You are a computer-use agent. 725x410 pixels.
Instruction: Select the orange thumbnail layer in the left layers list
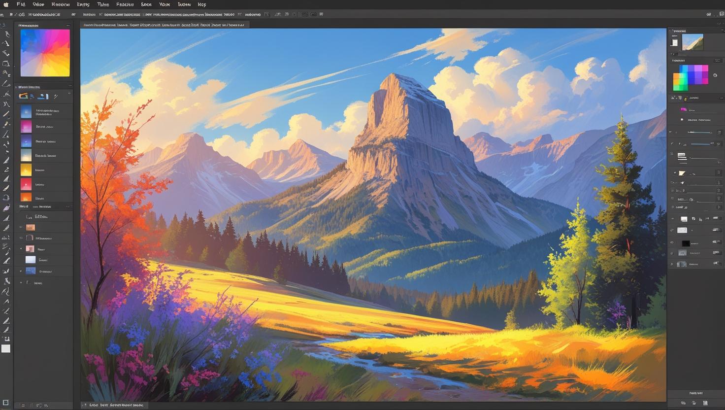31,228
